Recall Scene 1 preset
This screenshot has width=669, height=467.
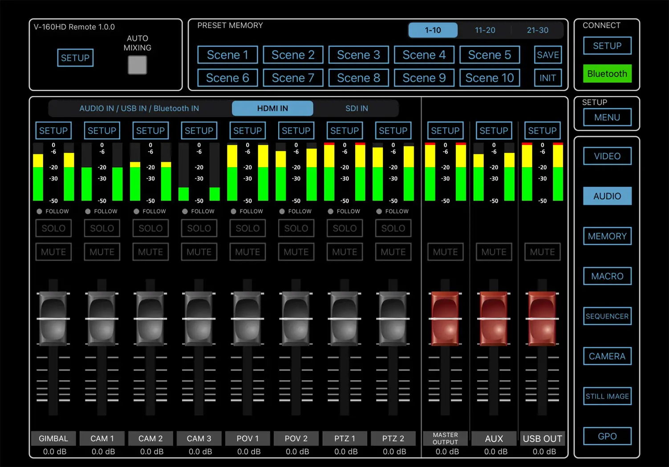pos(227,55)
